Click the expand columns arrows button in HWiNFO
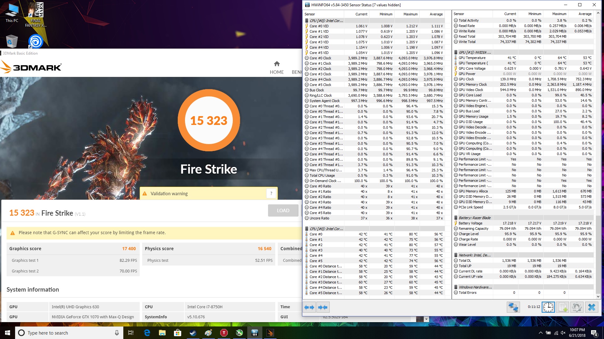Image resolution: width=604 pixels, height=339 pixels. (309, 307)
